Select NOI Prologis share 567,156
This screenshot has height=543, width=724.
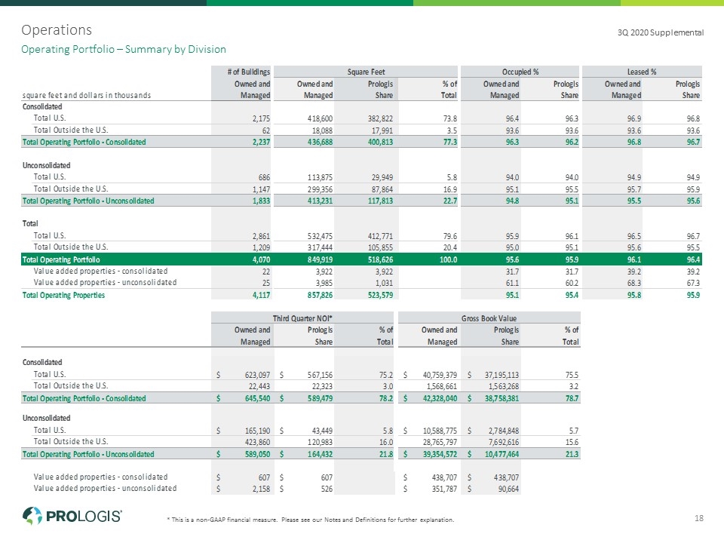pyautogui.click(x=320, y=376)
